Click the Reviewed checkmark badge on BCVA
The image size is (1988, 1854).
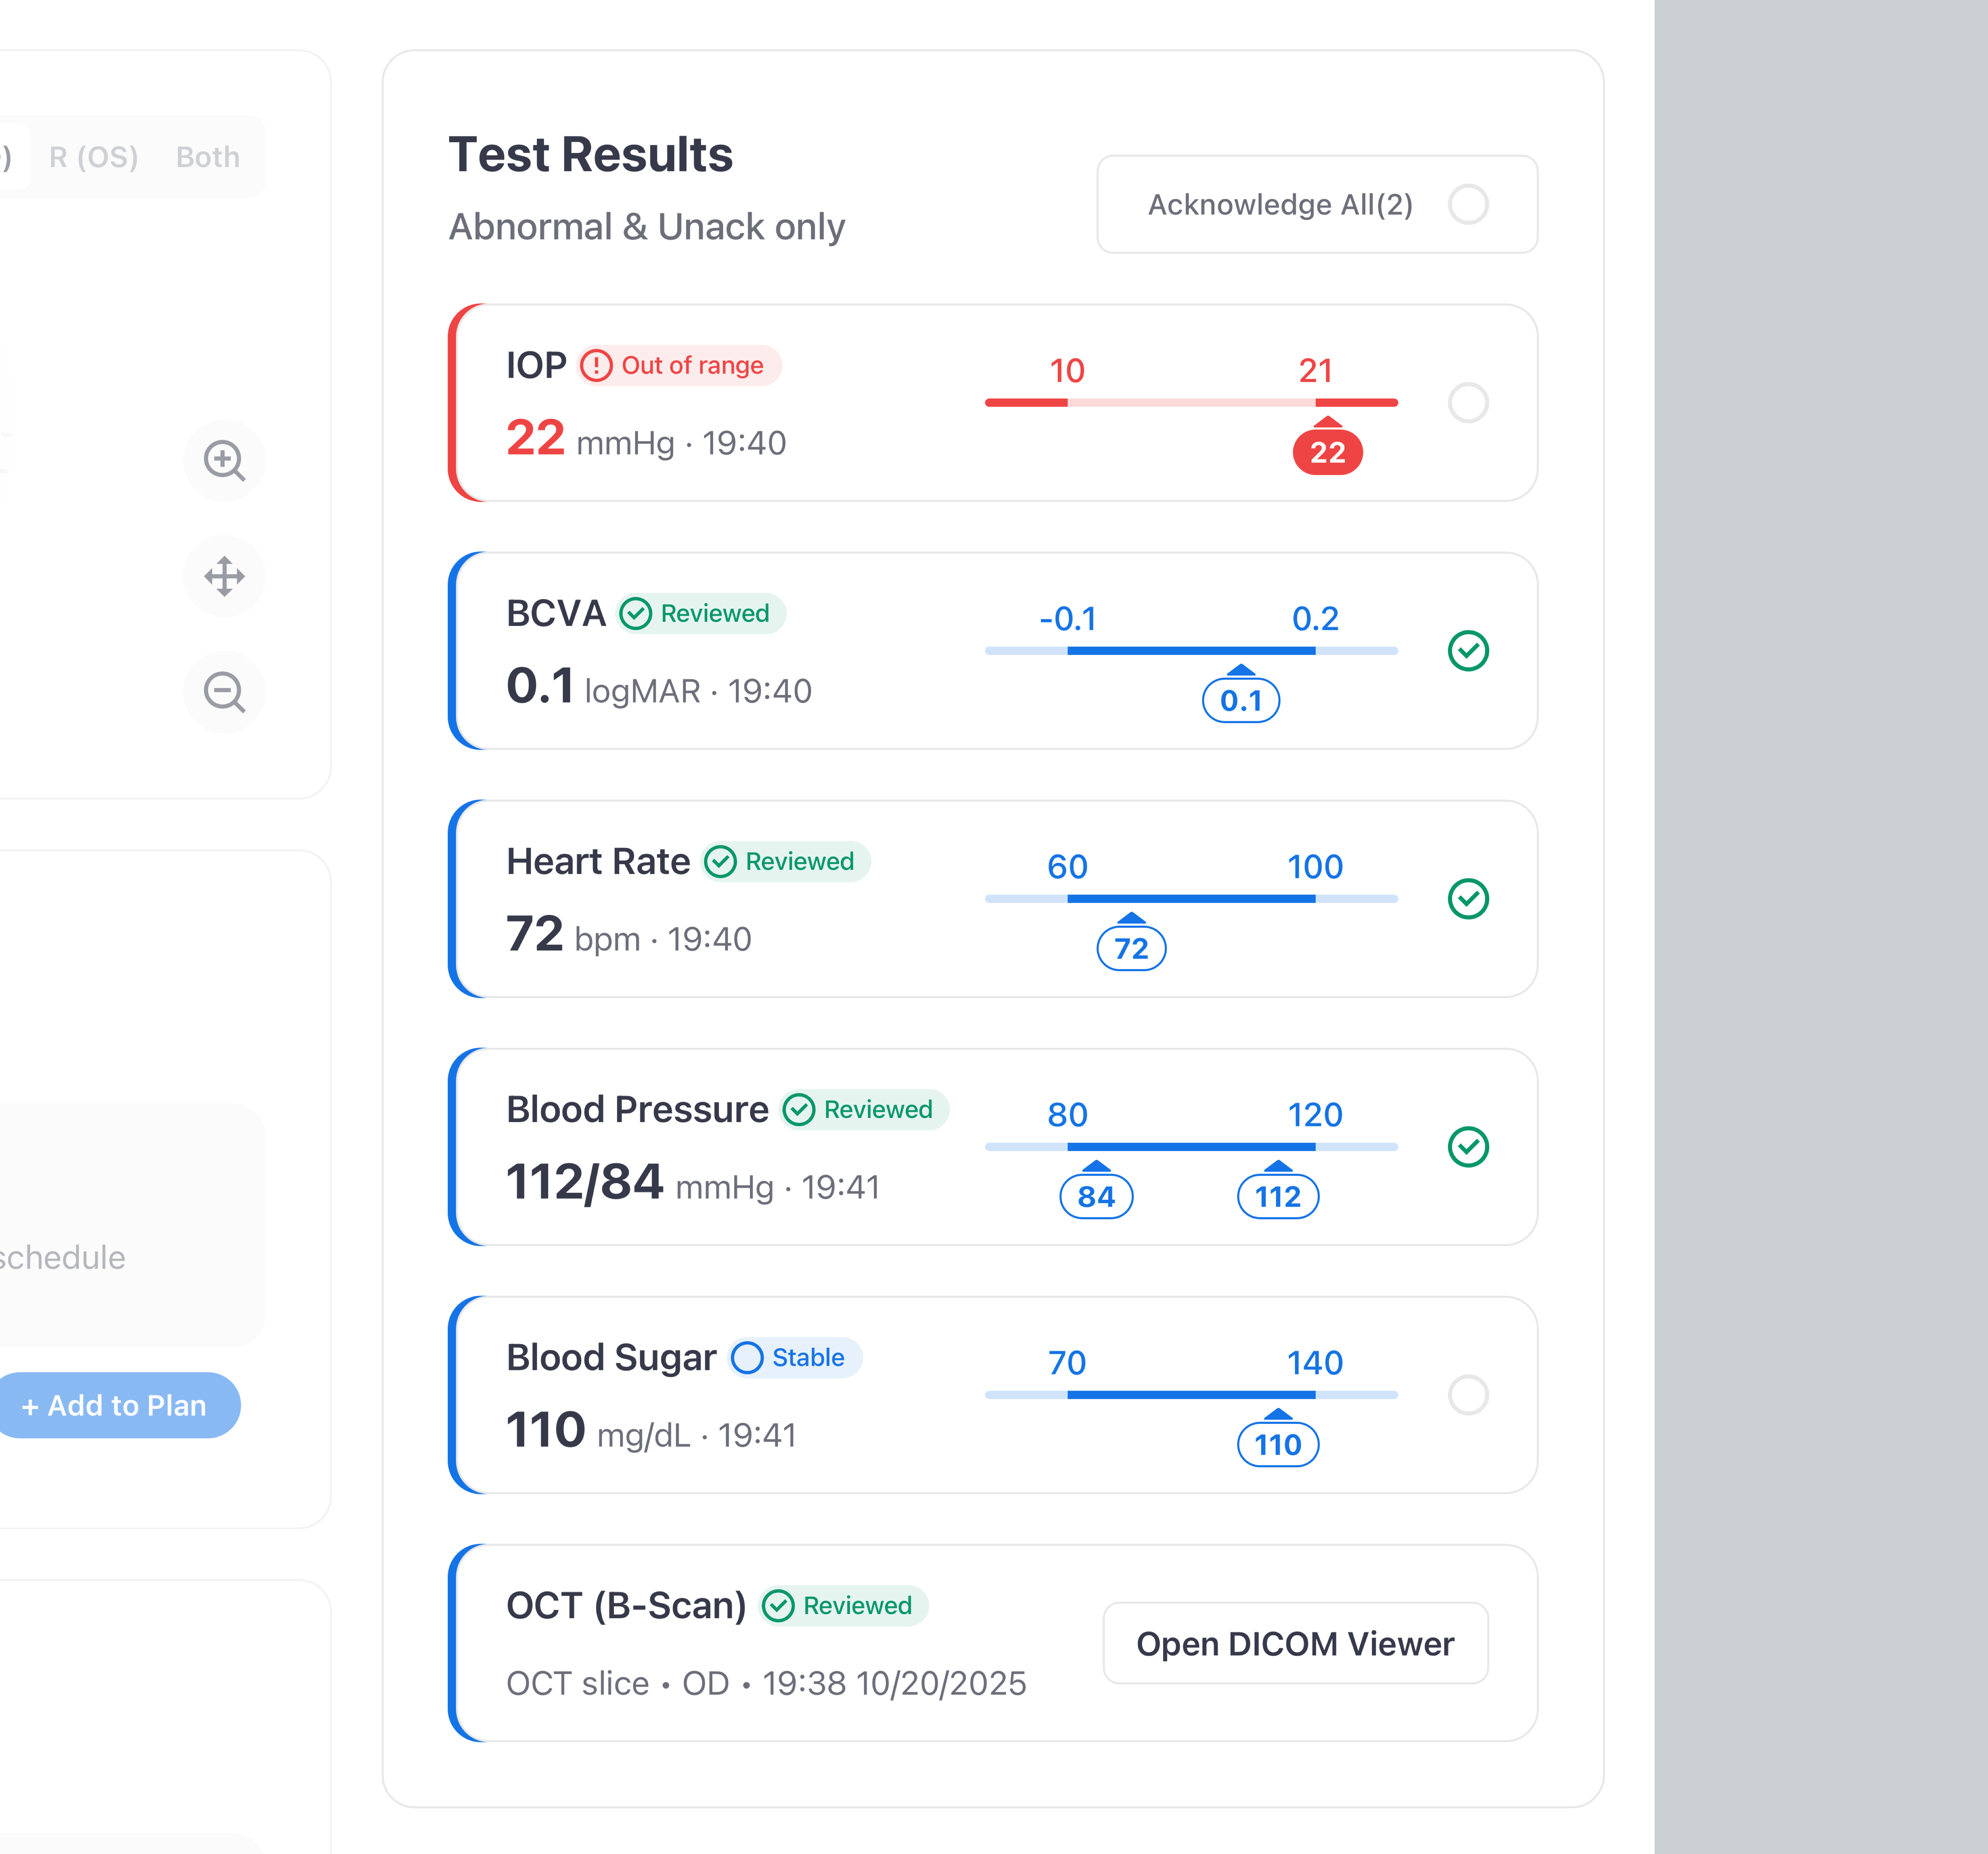637,613
